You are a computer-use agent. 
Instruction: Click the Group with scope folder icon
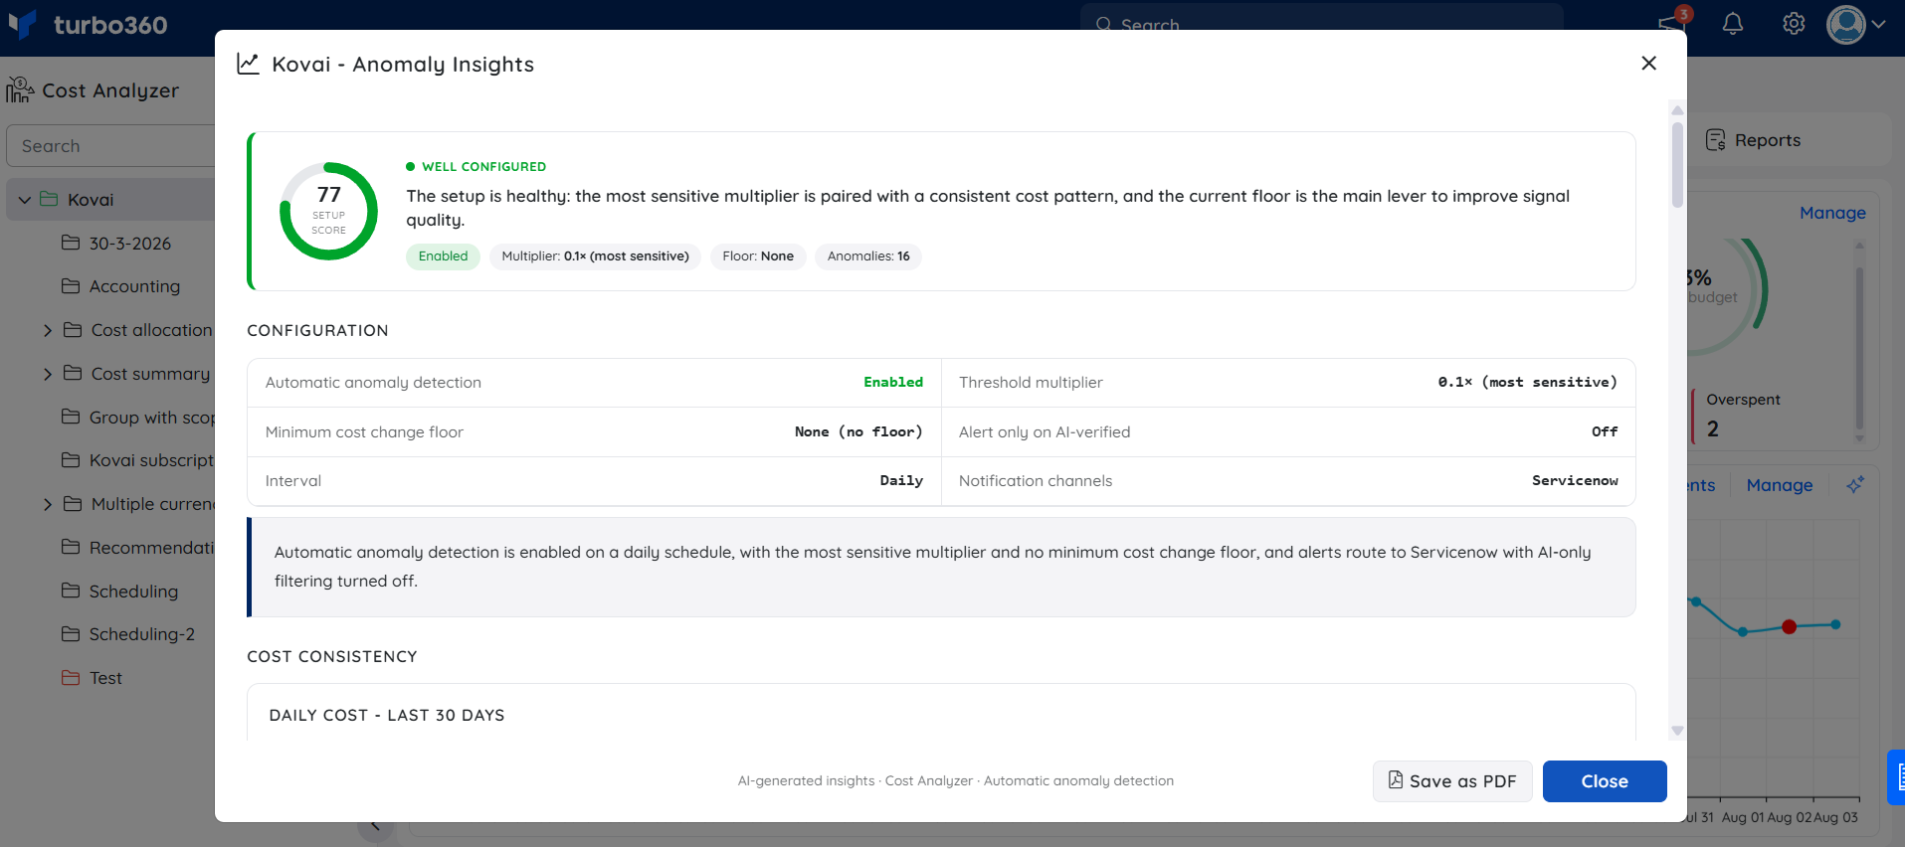coord(71,417)
